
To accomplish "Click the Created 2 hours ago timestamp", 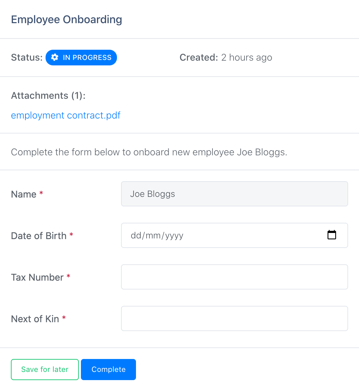I will pos(226,58).
